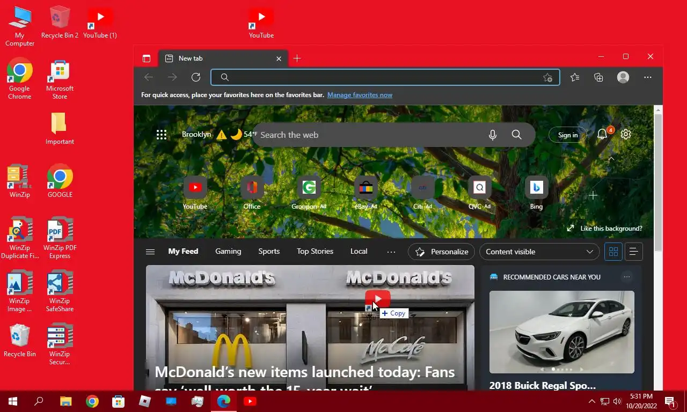This screenshot has height=412, width=687.
Task: Add this page to favorites star
Action: point(547,77)
